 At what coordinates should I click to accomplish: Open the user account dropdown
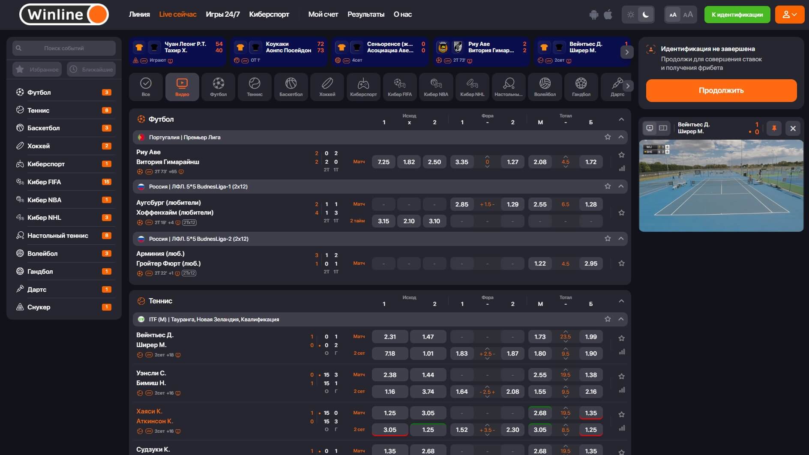[789, 15]
